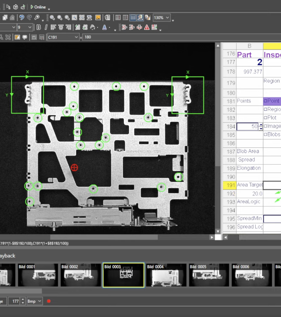Click the Undo arrow icon

(21, 18)
